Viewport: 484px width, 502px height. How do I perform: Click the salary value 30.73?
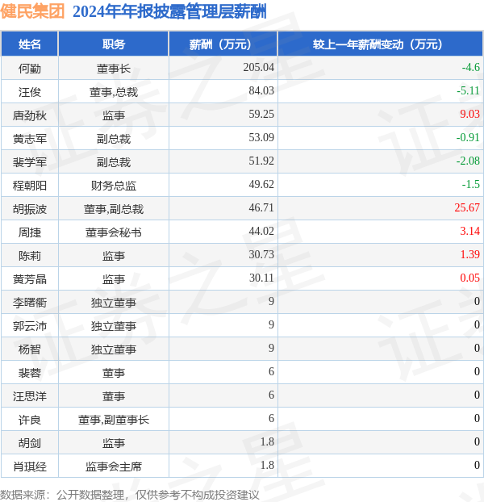tap(261, 254)
